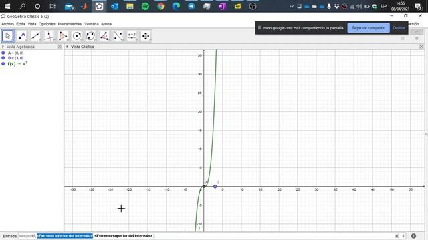Open Windows search from taskbar

point(23,6)
